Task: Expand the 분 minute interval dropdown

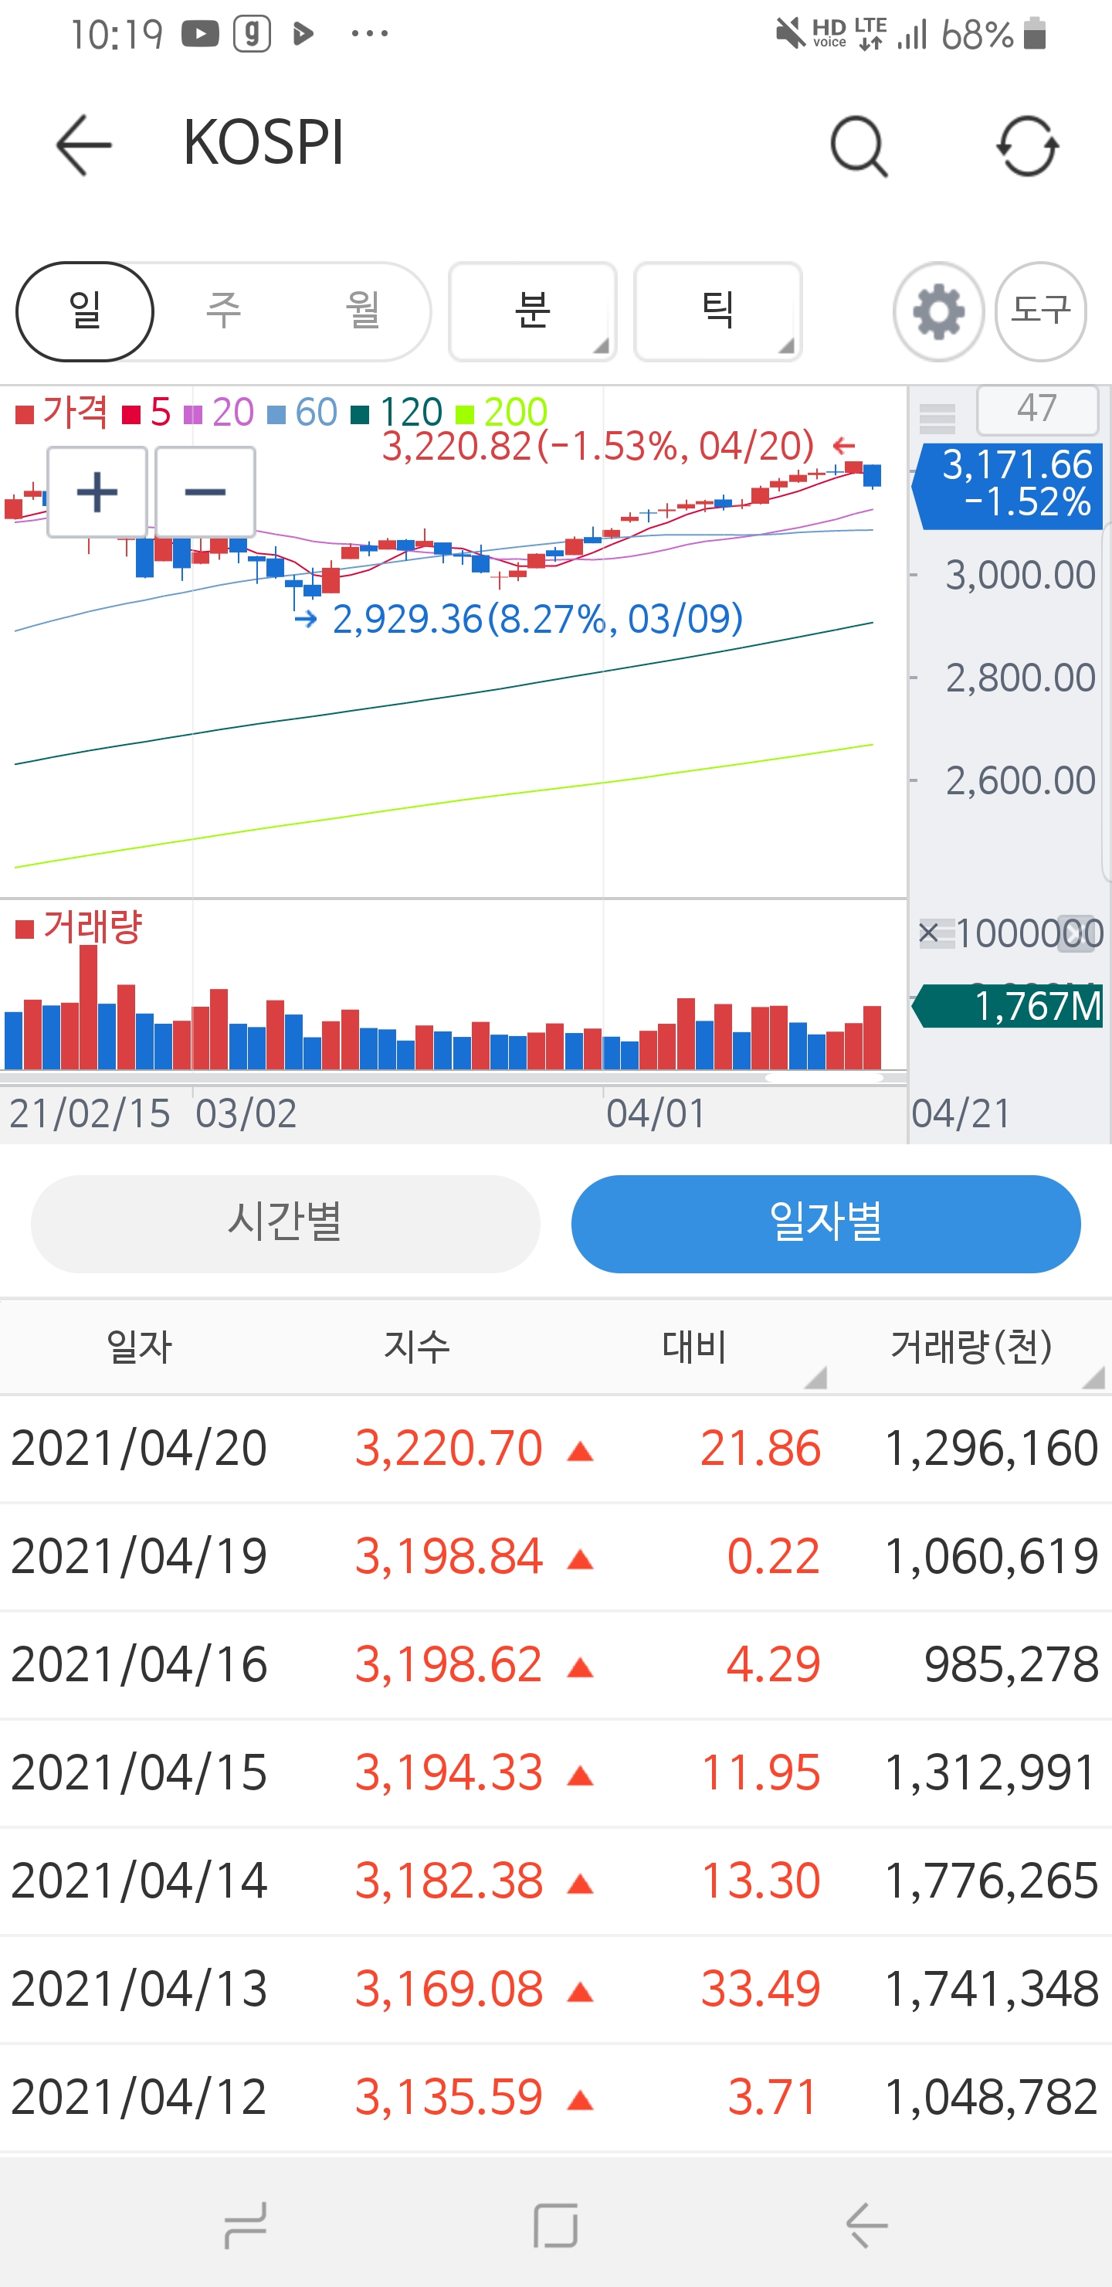Action: tap(533, 311)
